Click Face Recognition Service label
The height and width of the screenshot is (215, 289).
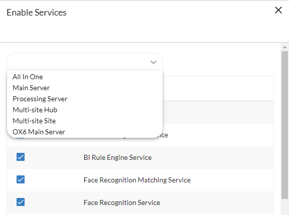(x=122, y=202)
